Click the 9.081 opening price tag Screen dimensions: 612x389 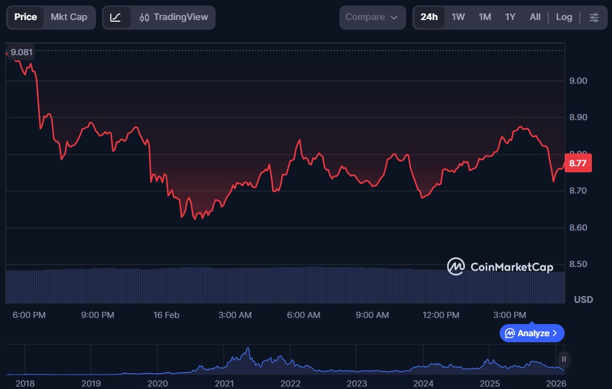pos(21,52)
